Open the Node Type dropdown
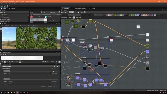The width and height of the screenshot is (167, 94). pyautogui.click(x=74, y=15)
